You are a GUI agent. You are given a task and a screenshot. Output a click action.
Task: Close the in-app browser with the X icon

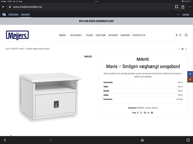(x=3, y=7)
